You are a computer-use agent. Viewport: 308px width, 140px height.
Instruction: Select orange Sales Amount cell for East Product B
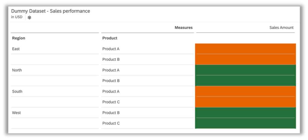coord(246,59)
